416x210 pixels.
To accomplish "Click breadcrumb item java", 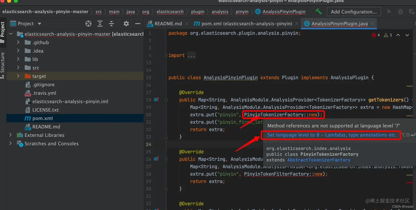I will [131, 12].
